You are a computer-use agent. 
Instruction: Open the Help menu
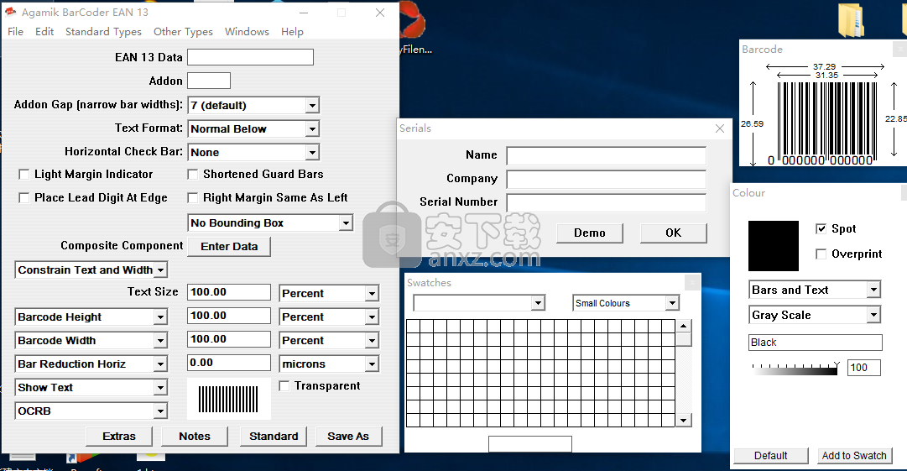point(292,32)
